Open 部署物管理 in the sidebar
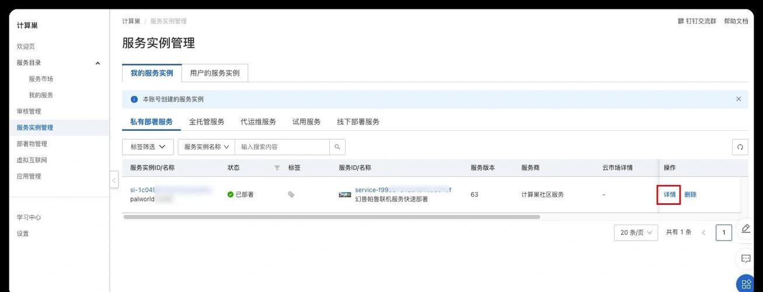Image resolution: width=763 pixels, height=292 pixels. [32, 144]
